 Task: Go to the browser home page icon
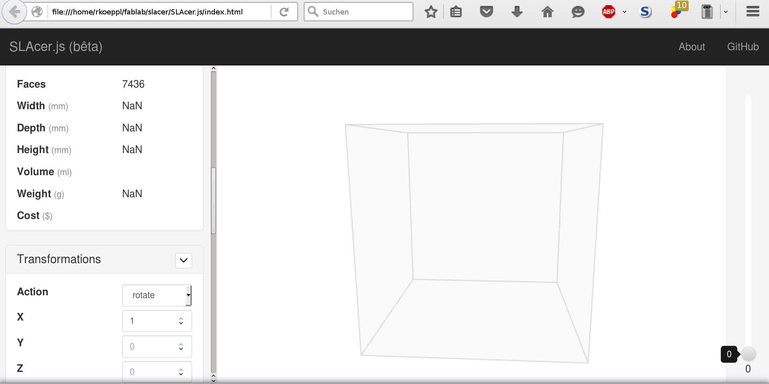[547, 12]
